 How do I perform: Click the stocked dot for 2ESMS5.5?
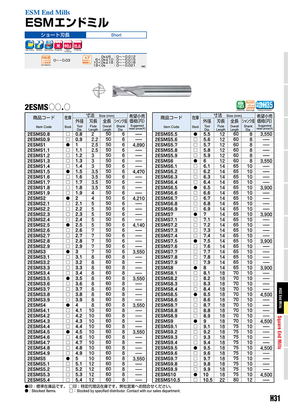[x=196, y=134]
